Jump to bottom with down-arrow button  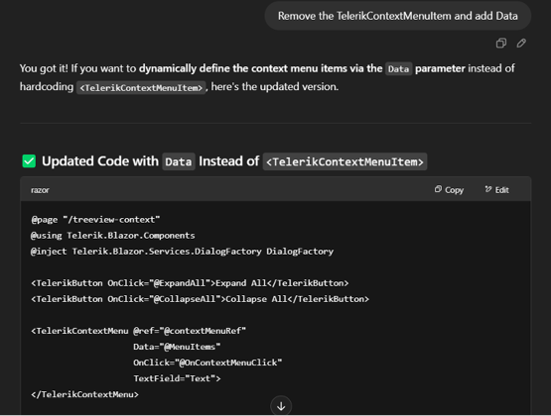(x=281, y=406)
